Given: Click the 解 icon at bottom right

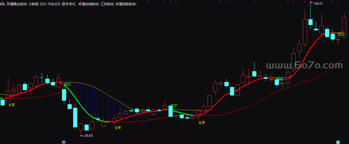Looking at the screenshot, I should coord(338,142).
